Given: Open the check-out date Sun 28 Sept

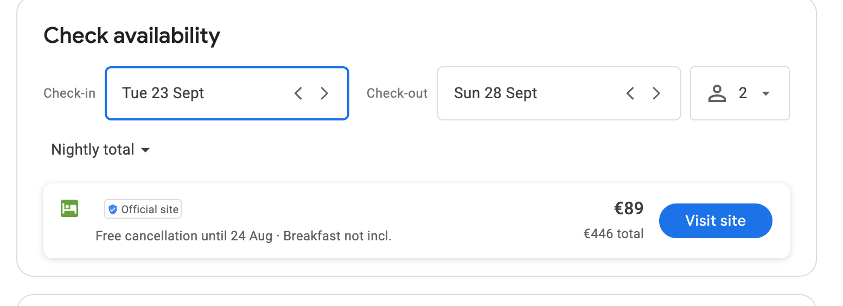Looking at the screenshot, I should [x=495, y=93].
